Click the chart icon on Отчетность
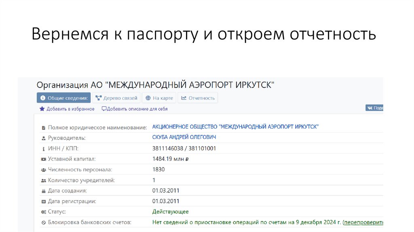 pos(184,98)
